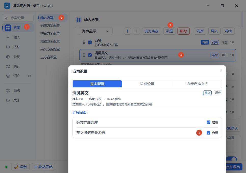Click the search magnifier icon
The height and width of the screenshot is (173, 246).
(6, 18)
